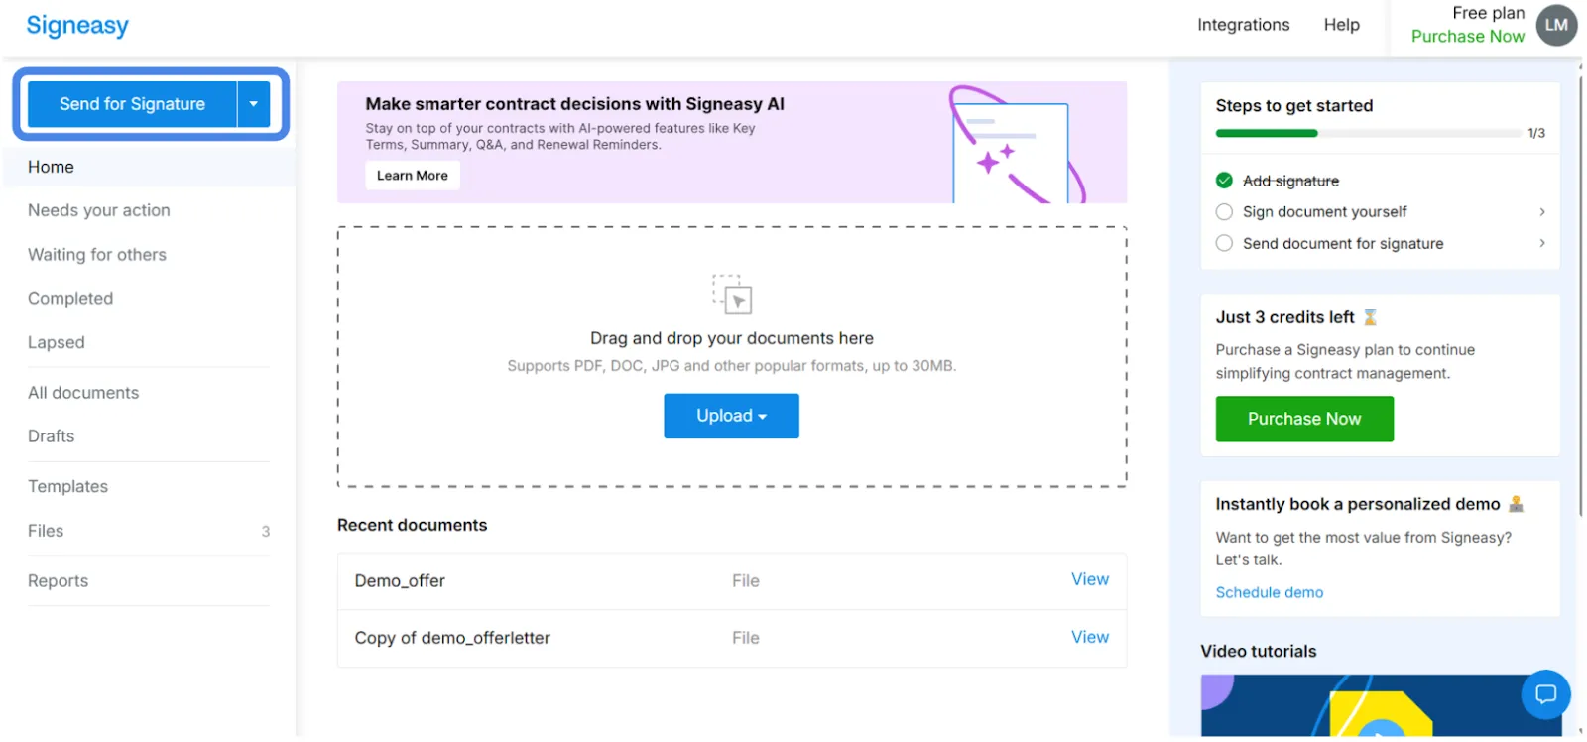Viewport: 1587px width, 742px height.
Task: Expand the Send for Signature dropdown arrow
Action: pyautogui.click(x=254, y=104)
